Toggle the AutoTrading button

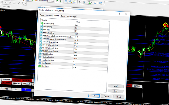[x=42, y=1]
